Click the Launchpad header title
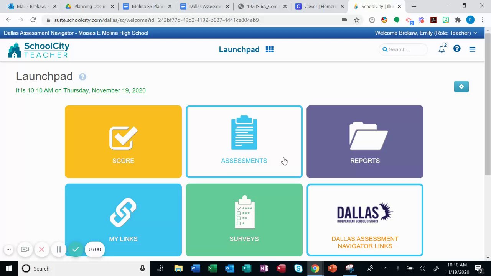The width and height of the screenshot is (491, 276). 239,49
